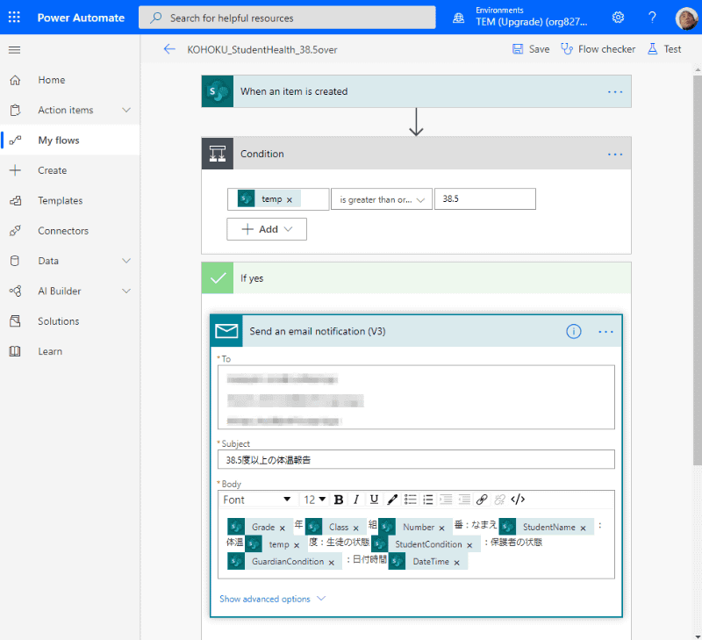The height and width of the screenshot is (640, 702).
Task: Open the Power Automate settings gear
Action: click(x=617, y=15)
